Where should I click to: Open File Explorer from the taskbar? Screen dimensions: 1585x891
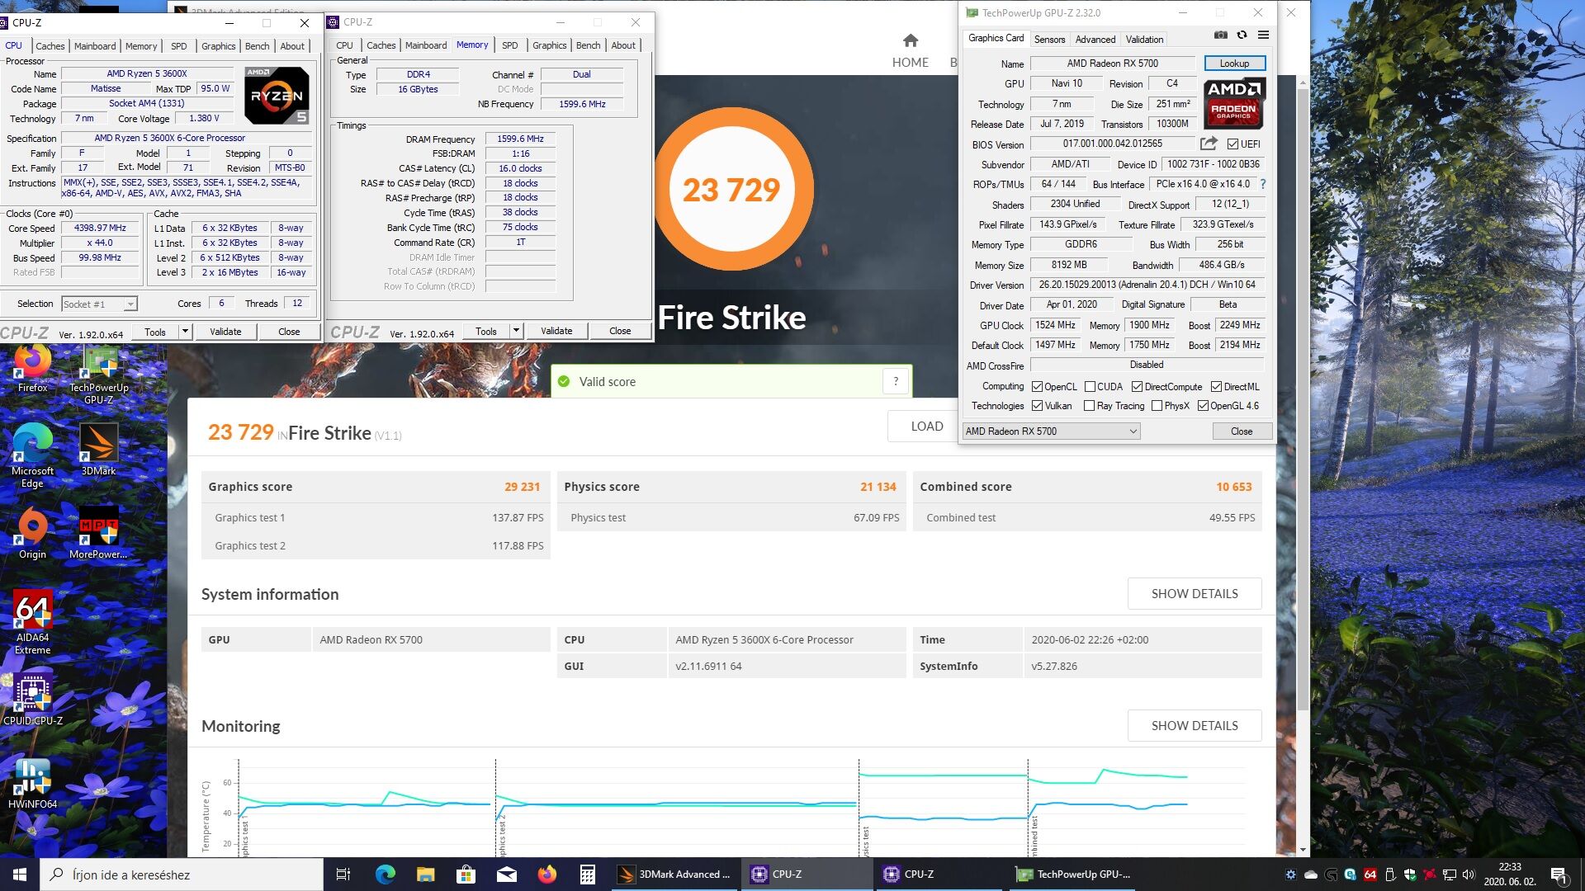(x=425, y=874)
